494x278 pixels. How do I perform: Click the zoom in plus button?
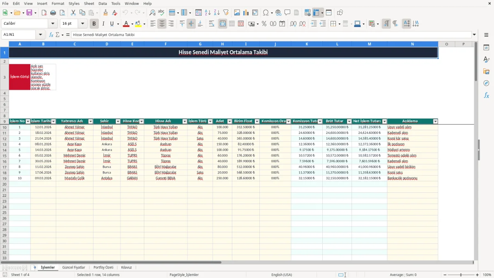478,275
